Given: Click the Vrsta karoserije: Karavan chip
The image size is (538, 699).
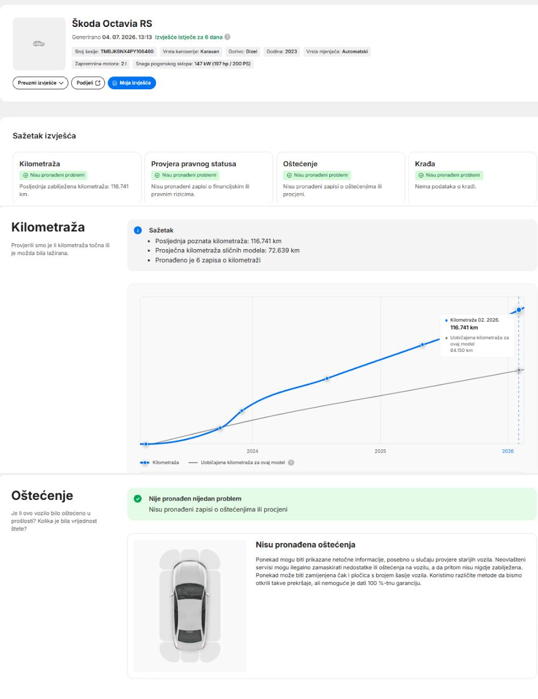Looking at the screenshot, I should click(x=191, y=52).
